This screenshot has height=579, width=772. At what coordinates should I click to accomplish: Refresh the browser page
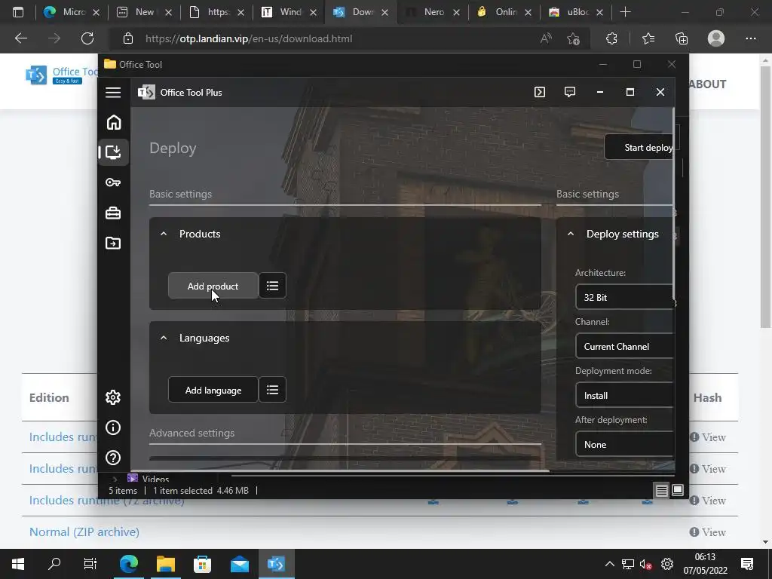point(87,38)
